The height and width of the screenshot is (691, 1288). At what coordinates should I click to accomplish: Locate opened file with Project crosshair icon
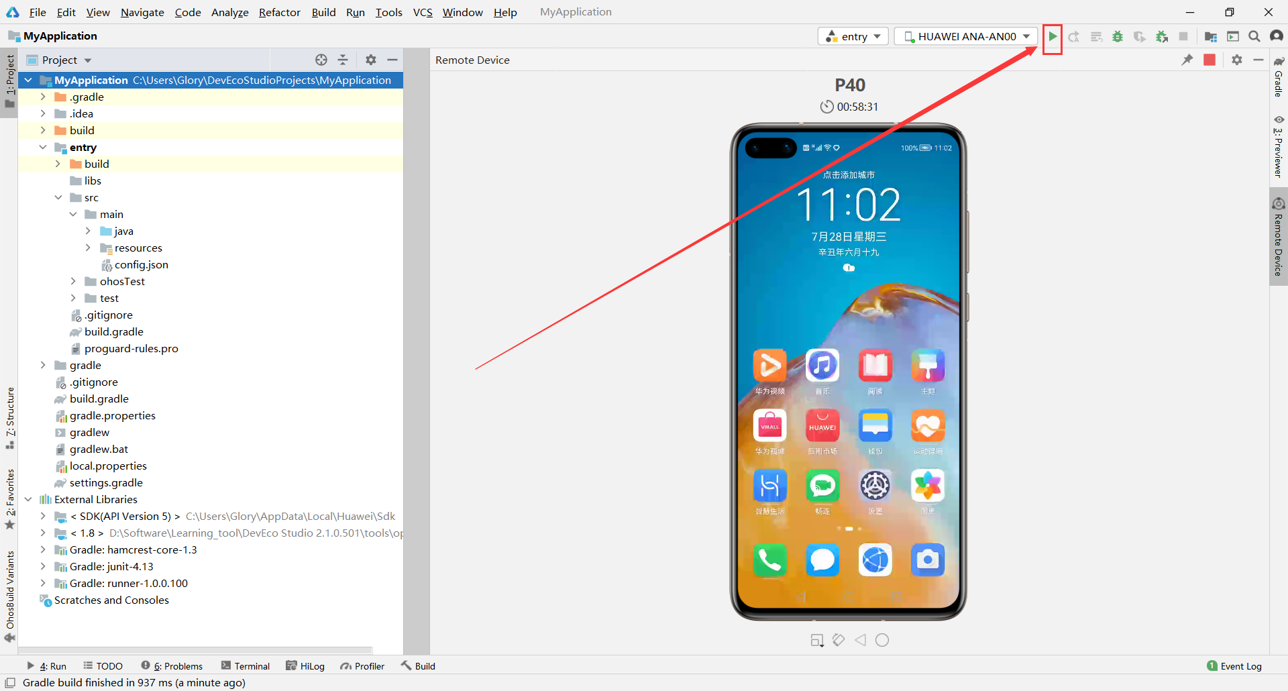click(321, 60)
